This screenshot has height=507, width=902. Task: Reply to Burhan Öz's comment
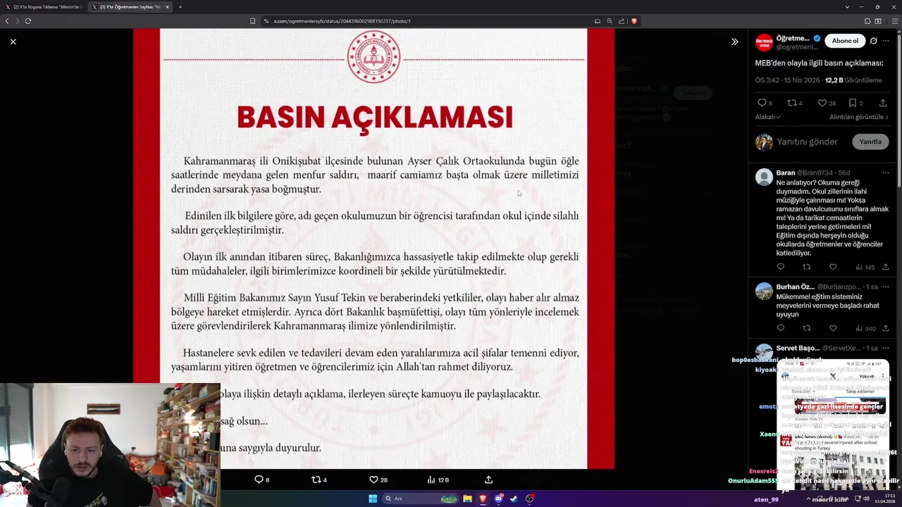click(780, 328)
